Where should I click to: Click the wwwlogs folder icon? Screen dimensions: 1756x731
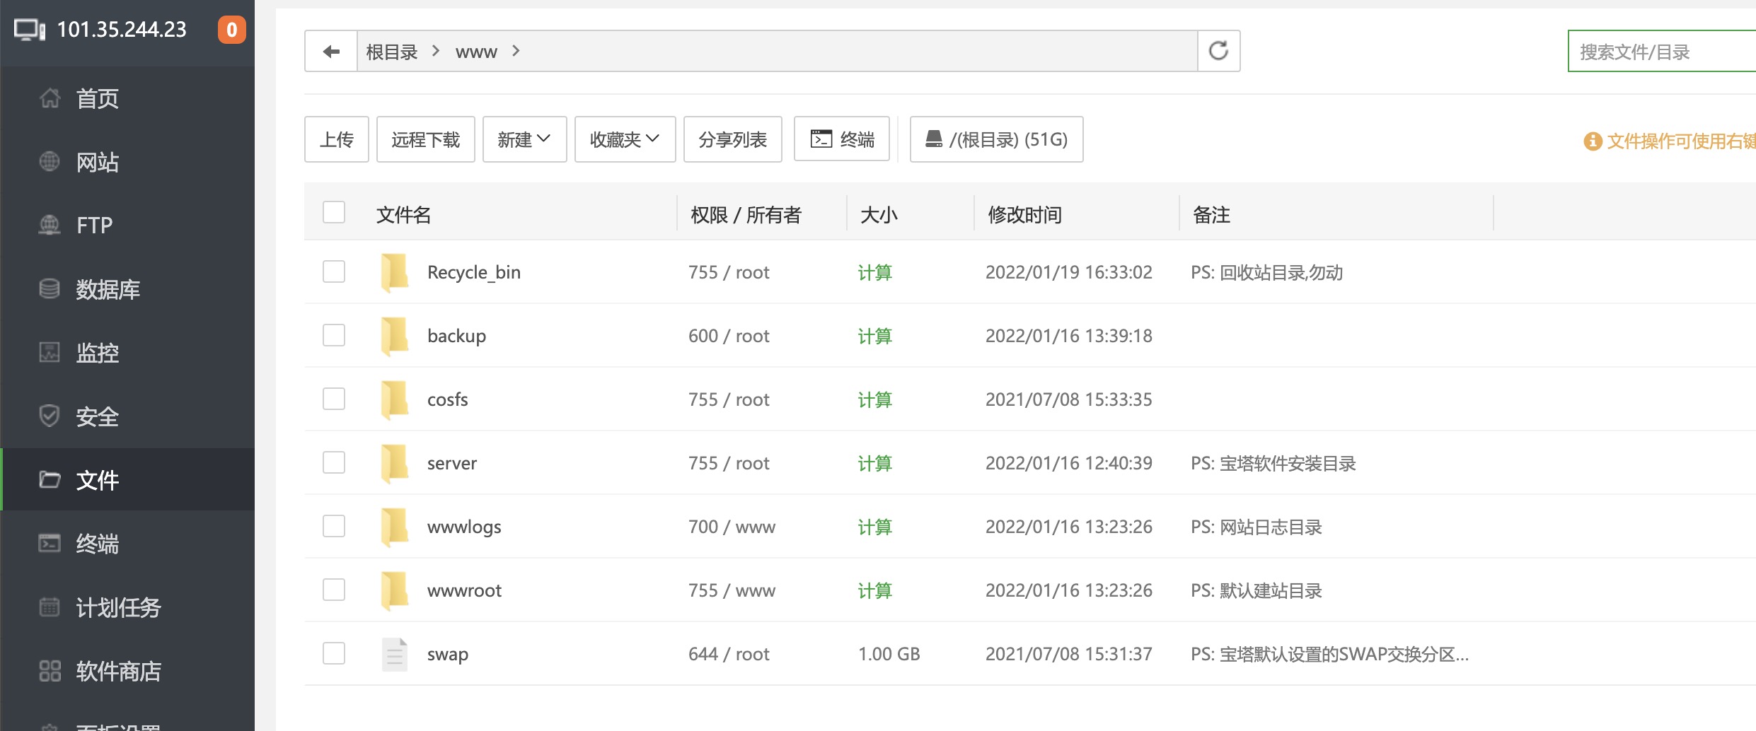pos(395,527)
